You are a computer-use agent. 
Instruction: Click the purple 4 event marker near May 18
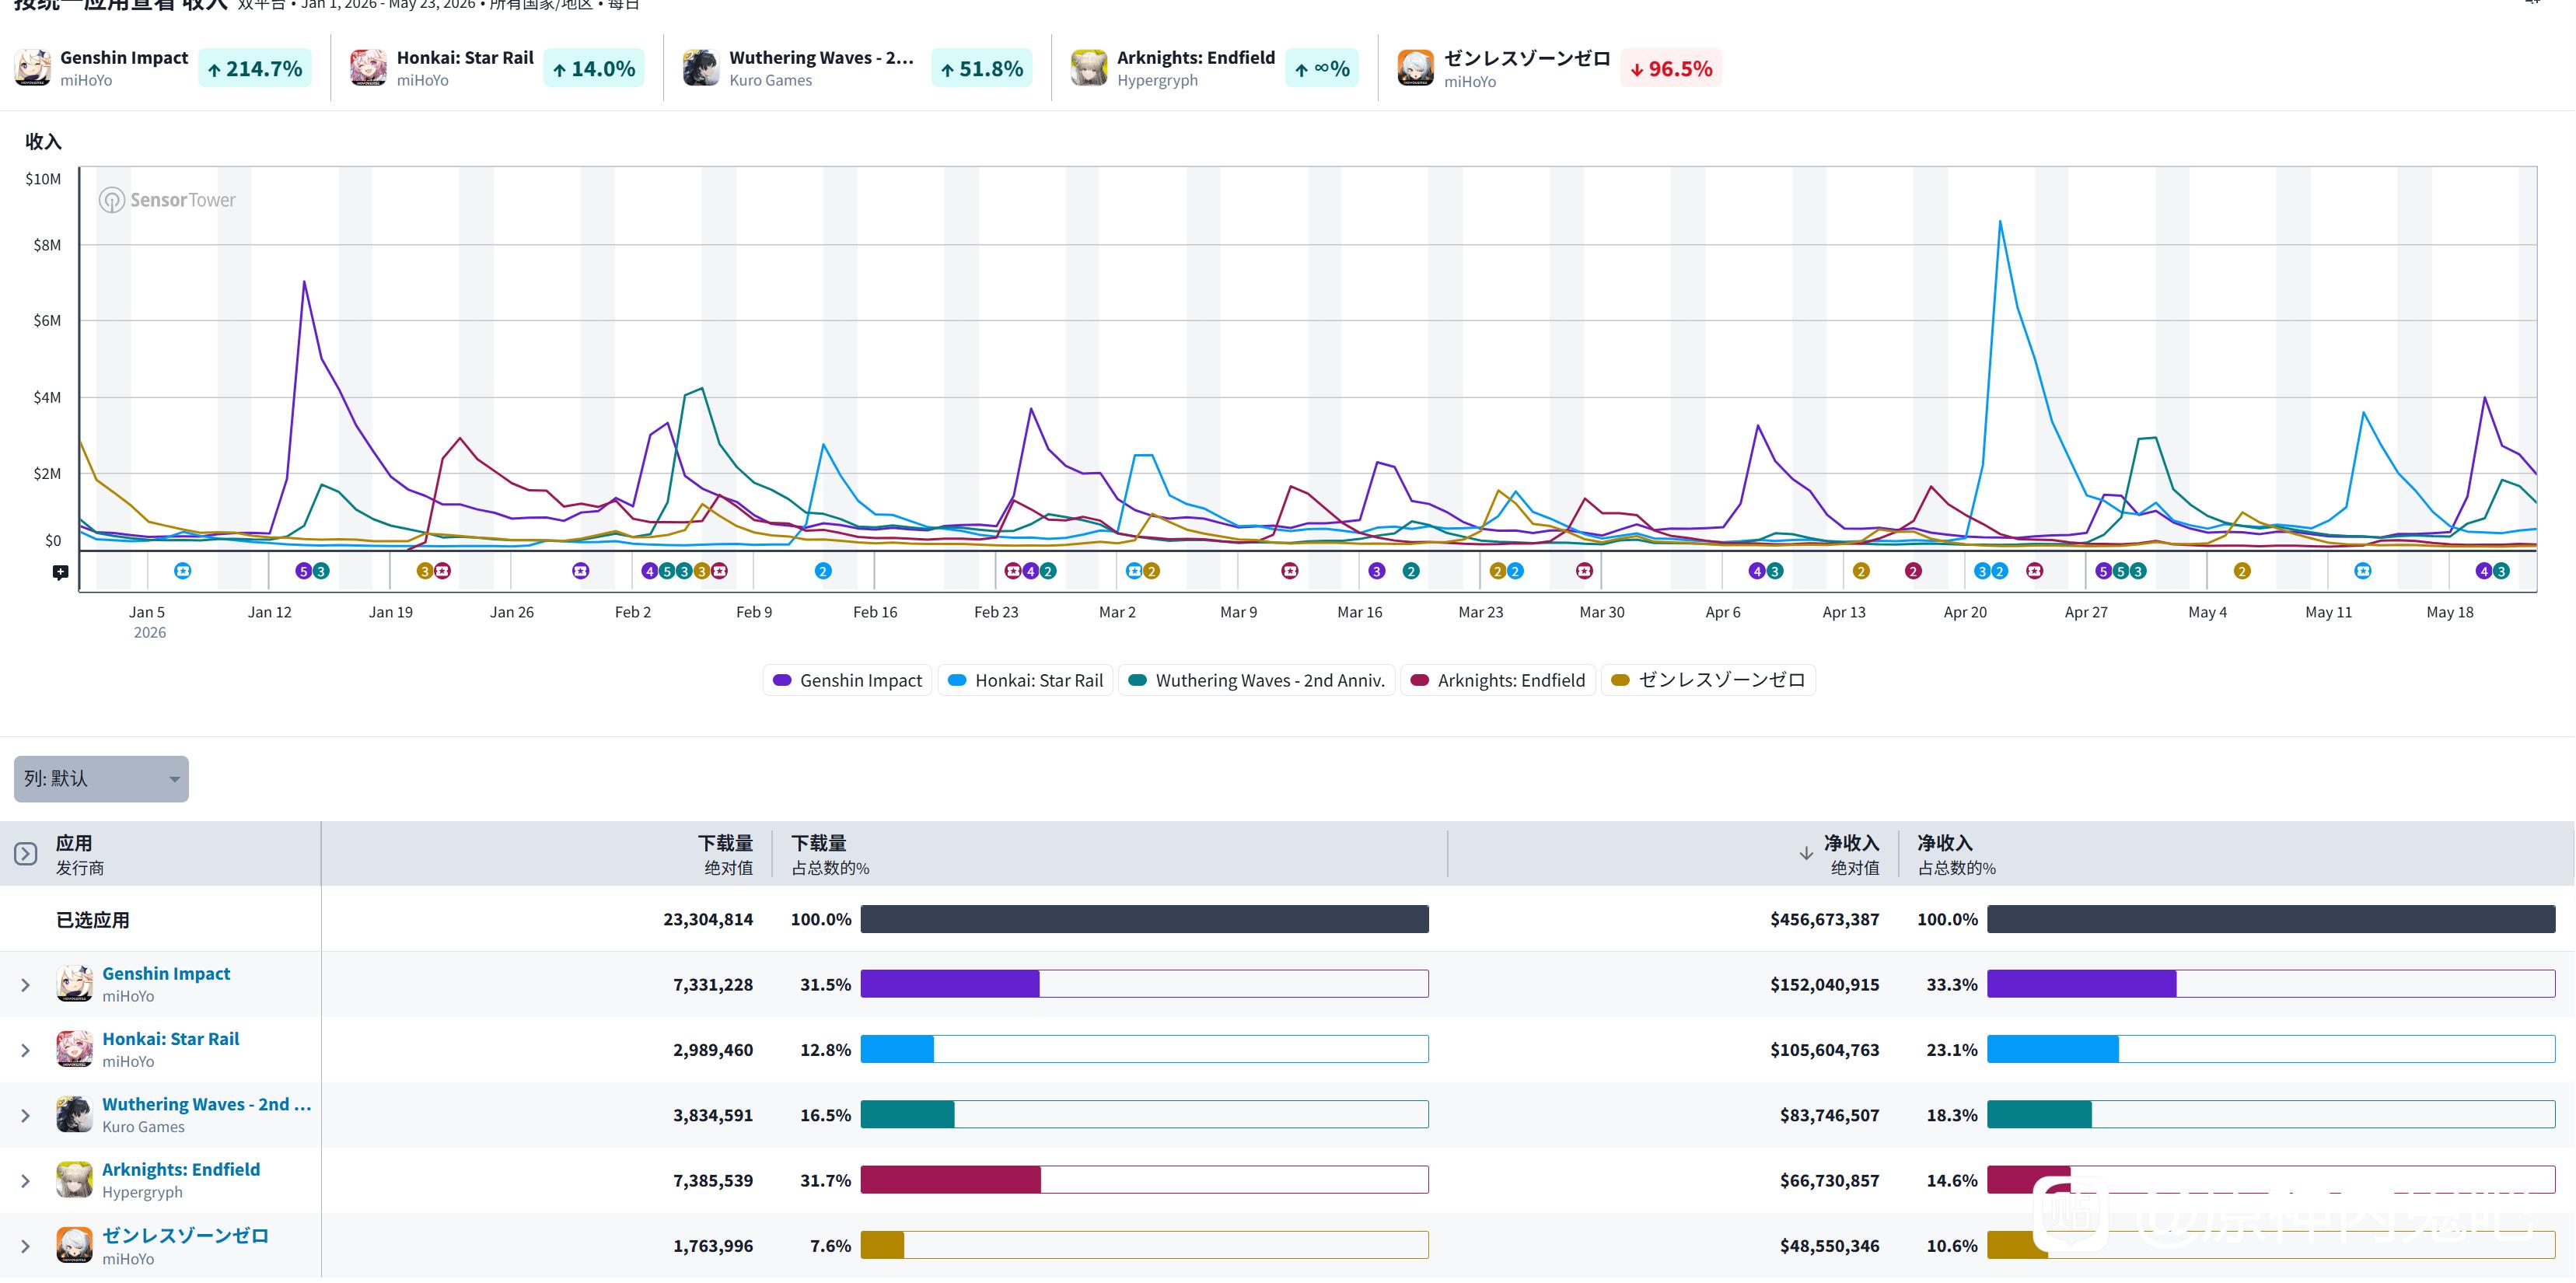(2484, 571)
